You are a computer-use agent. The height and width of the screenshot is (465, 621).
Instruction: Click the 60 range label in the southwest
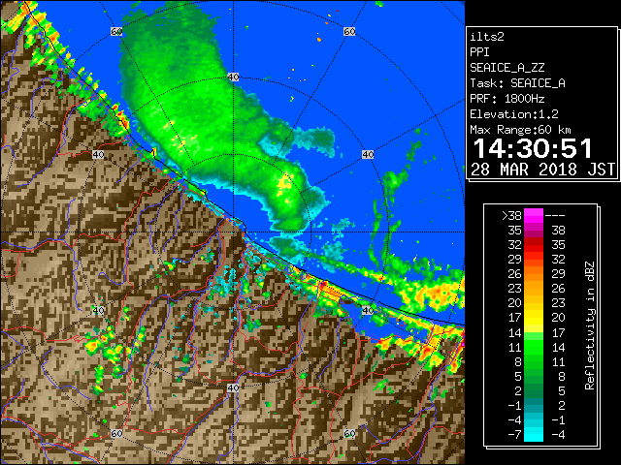116,434
